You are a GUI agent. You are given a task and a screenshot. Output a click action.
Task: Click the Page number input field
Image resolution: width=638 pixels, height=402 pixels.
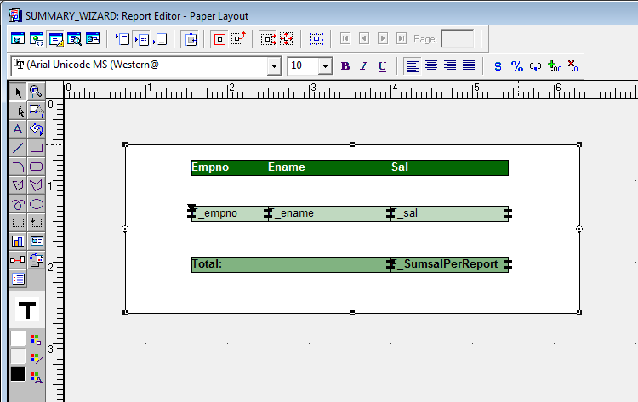click(458, 39)
